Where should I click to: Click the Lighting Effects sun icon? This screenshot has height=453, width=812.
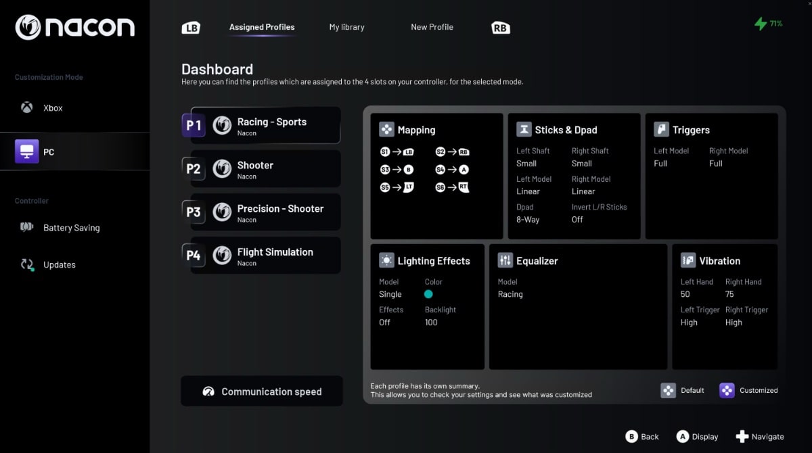click(386, 260)
